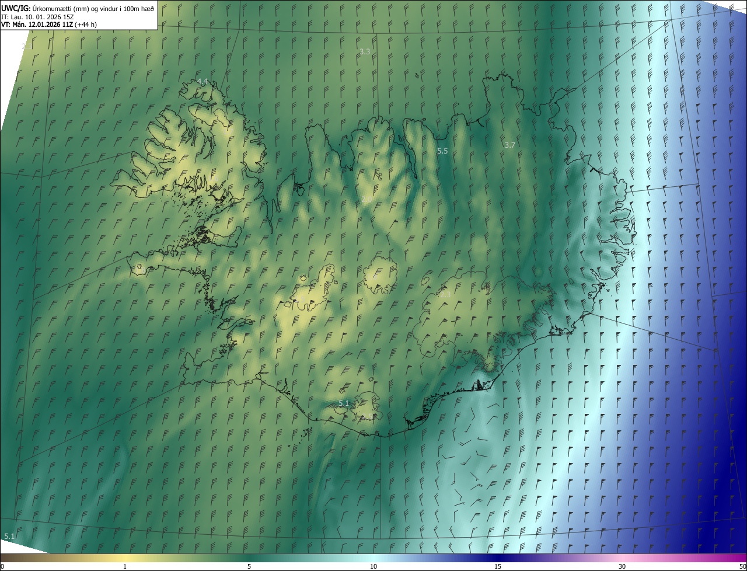This screenshot has height=571, width=747.
Task: Click the colorbar tick label '15'
Action: click(498, 566)
